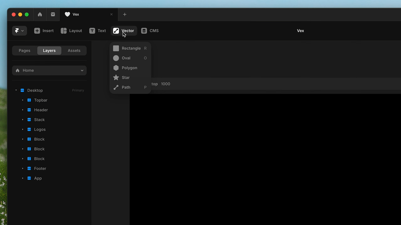The width and height of the screenshot is (401, 225).
Task: Click the home icon in the tab bar
Action: (40, 14)
